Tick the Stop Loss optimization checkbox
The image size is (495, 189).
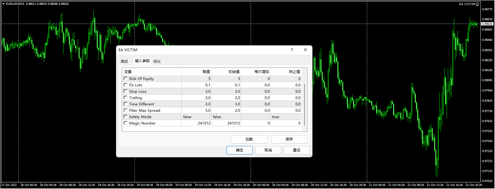125,91
